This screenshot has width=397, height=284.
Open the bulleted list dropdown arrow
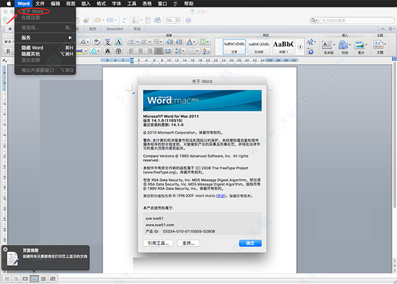pyautogui.click(x=138, y=42)
